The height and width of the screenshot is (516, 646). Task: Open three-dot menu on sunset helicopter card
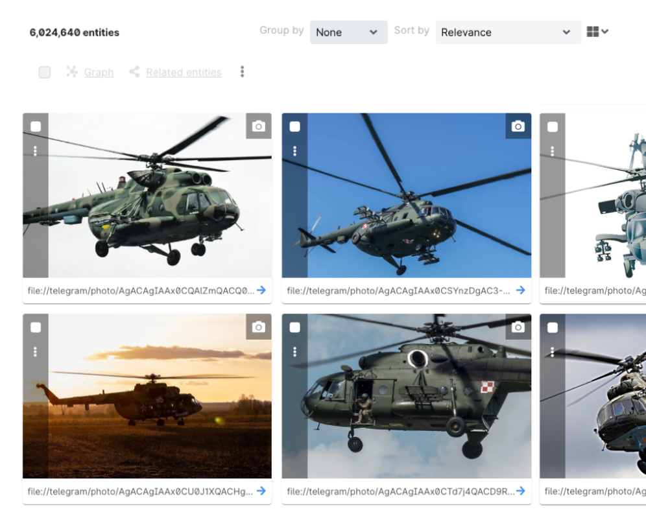click(35, 352)
